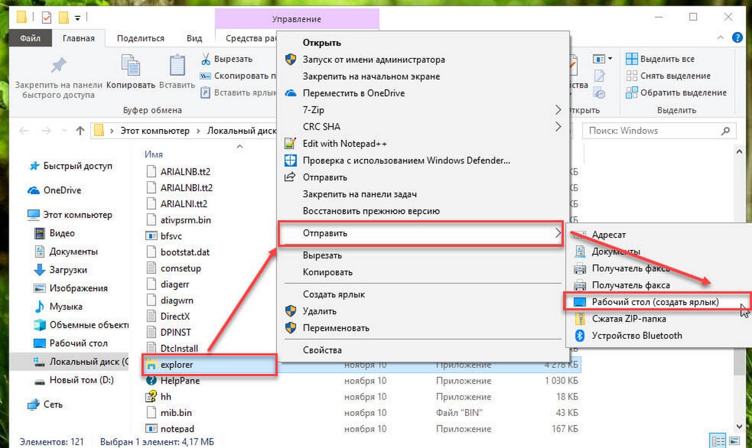
Task: Click the up arrow navigation button
Action: click(x=80, y=131)
